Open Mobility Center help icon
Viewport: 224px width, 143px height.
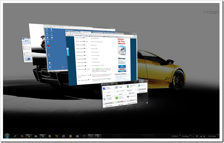click(x=147, y=103)
